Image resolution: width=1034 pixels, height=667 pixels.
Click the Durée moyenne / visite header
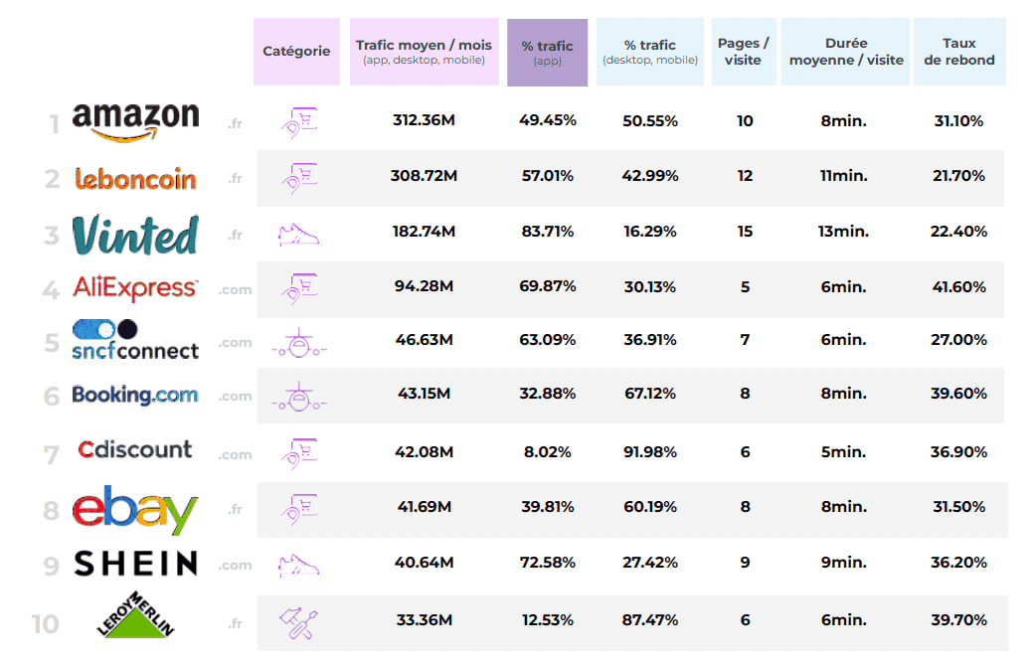click(x=846, y=52)
